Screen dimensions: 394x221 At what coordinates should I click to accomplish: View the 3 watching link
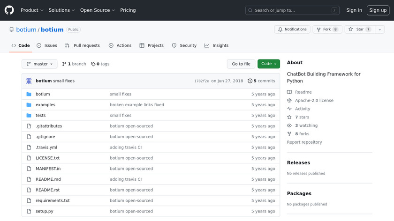point(306,125)
